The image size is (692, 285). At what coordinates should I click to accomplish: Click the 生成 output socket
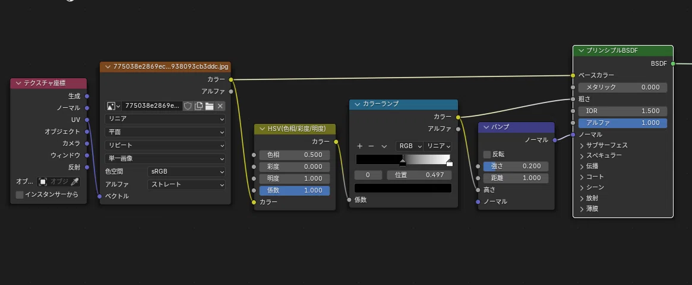tap(87, 95)
